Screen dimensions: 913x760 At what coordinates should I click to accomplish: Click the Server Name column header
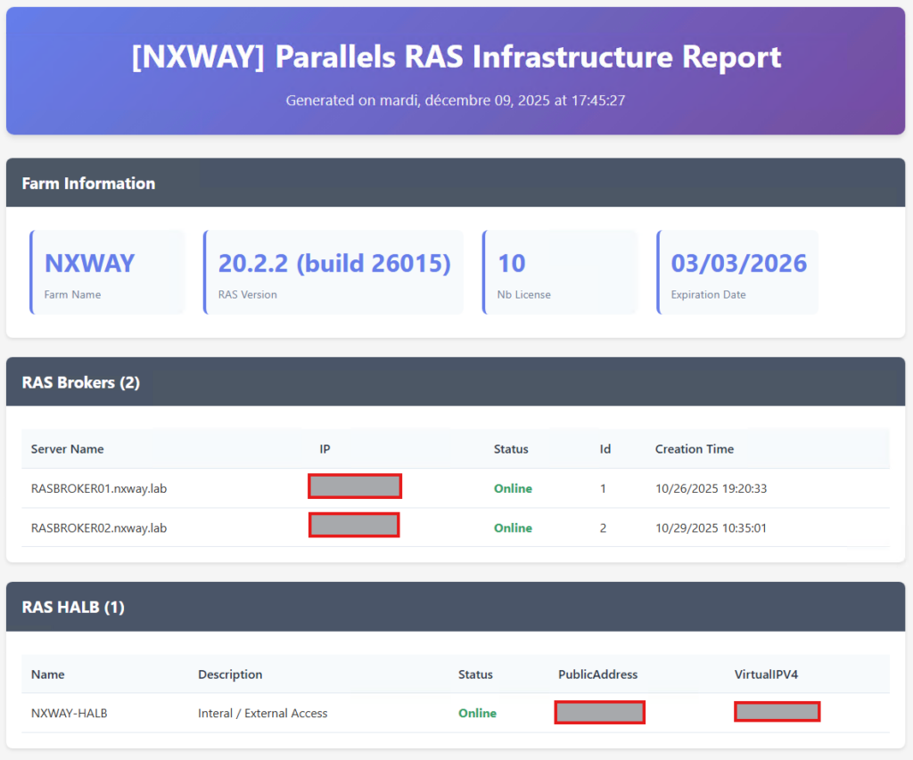67,449
